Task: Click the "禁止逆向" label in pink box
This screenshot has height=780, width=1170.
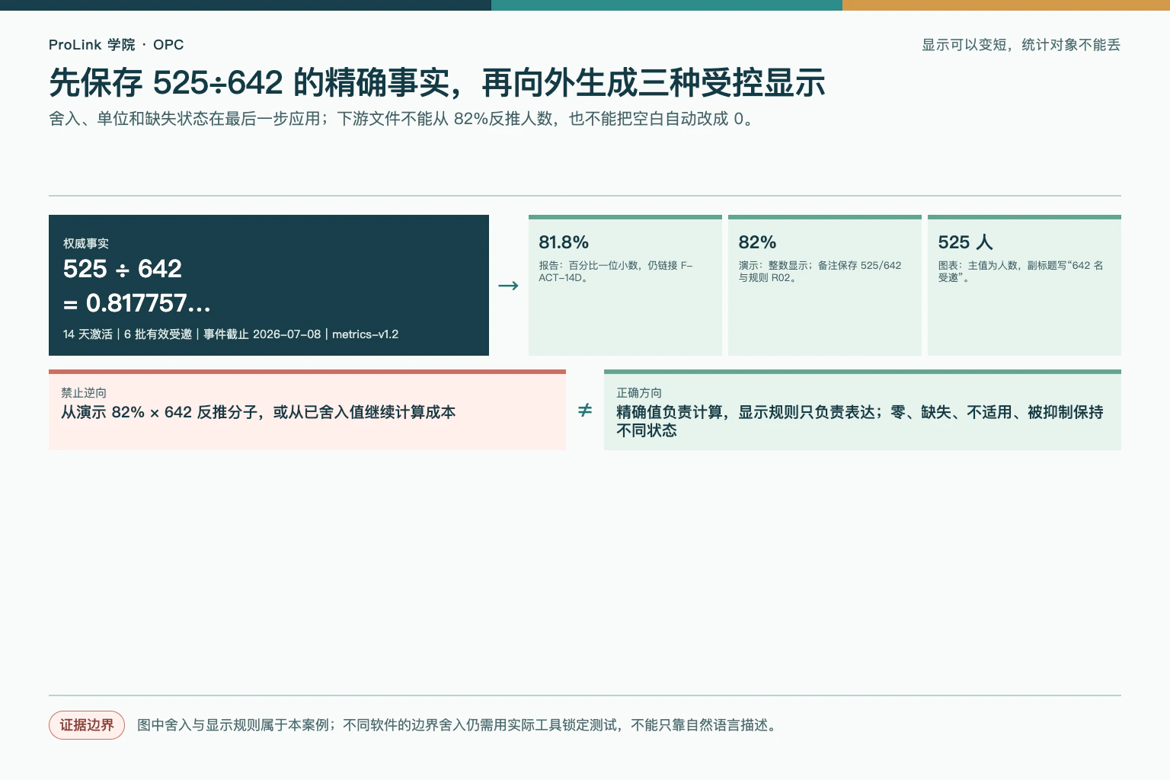Action: pos(84,393)
